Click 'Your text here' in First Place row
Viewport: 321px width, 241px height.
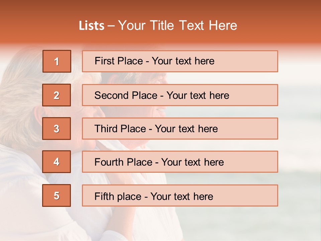(183, 61)
